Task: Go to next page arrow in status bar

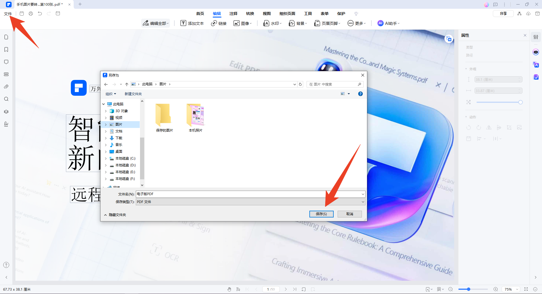Action: click(x=286, y=289)
